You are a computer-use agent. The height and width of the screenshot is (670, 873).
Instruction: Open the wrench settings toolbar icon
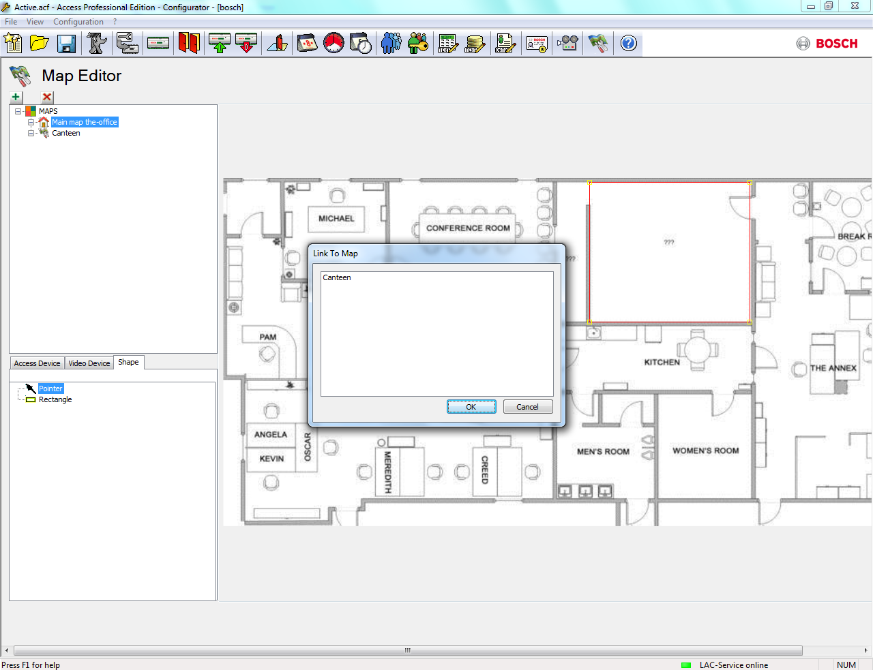(97, 43)
